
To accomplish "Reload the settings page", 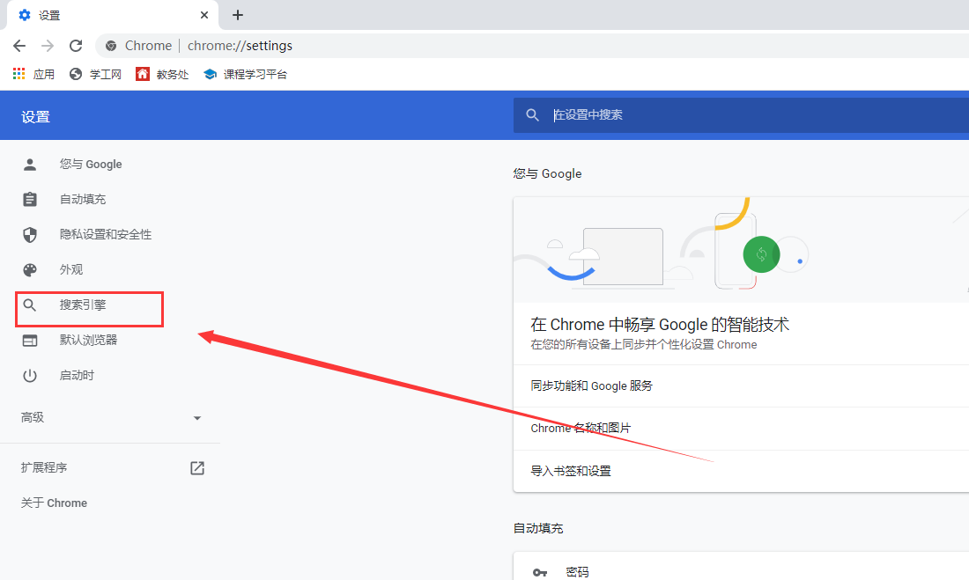I will coord(76,45).
